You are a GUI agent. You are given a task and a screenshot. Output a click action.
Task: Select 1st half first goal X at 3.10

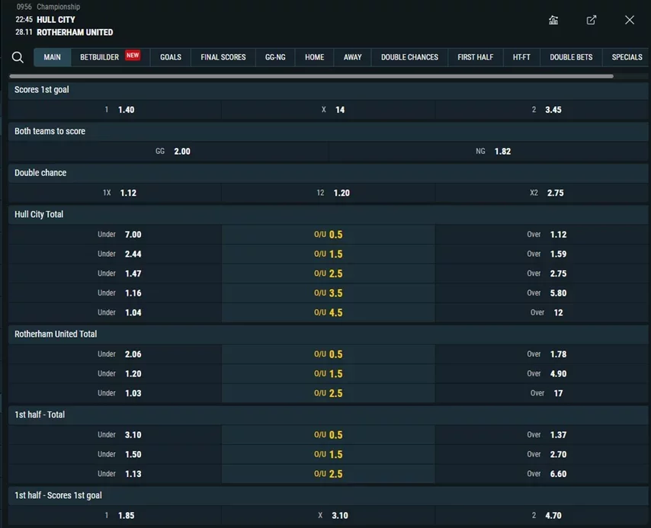[329, 515]
